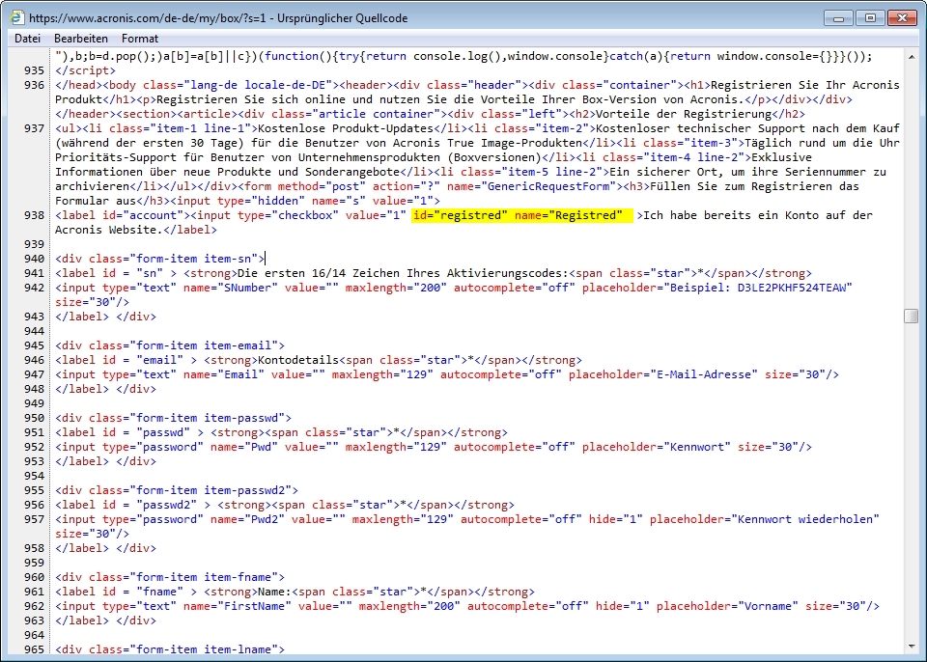The width and height of the screenshot is (927, 662).
Task: Click line number 940 in the gutter
Action: pos(35,259)
